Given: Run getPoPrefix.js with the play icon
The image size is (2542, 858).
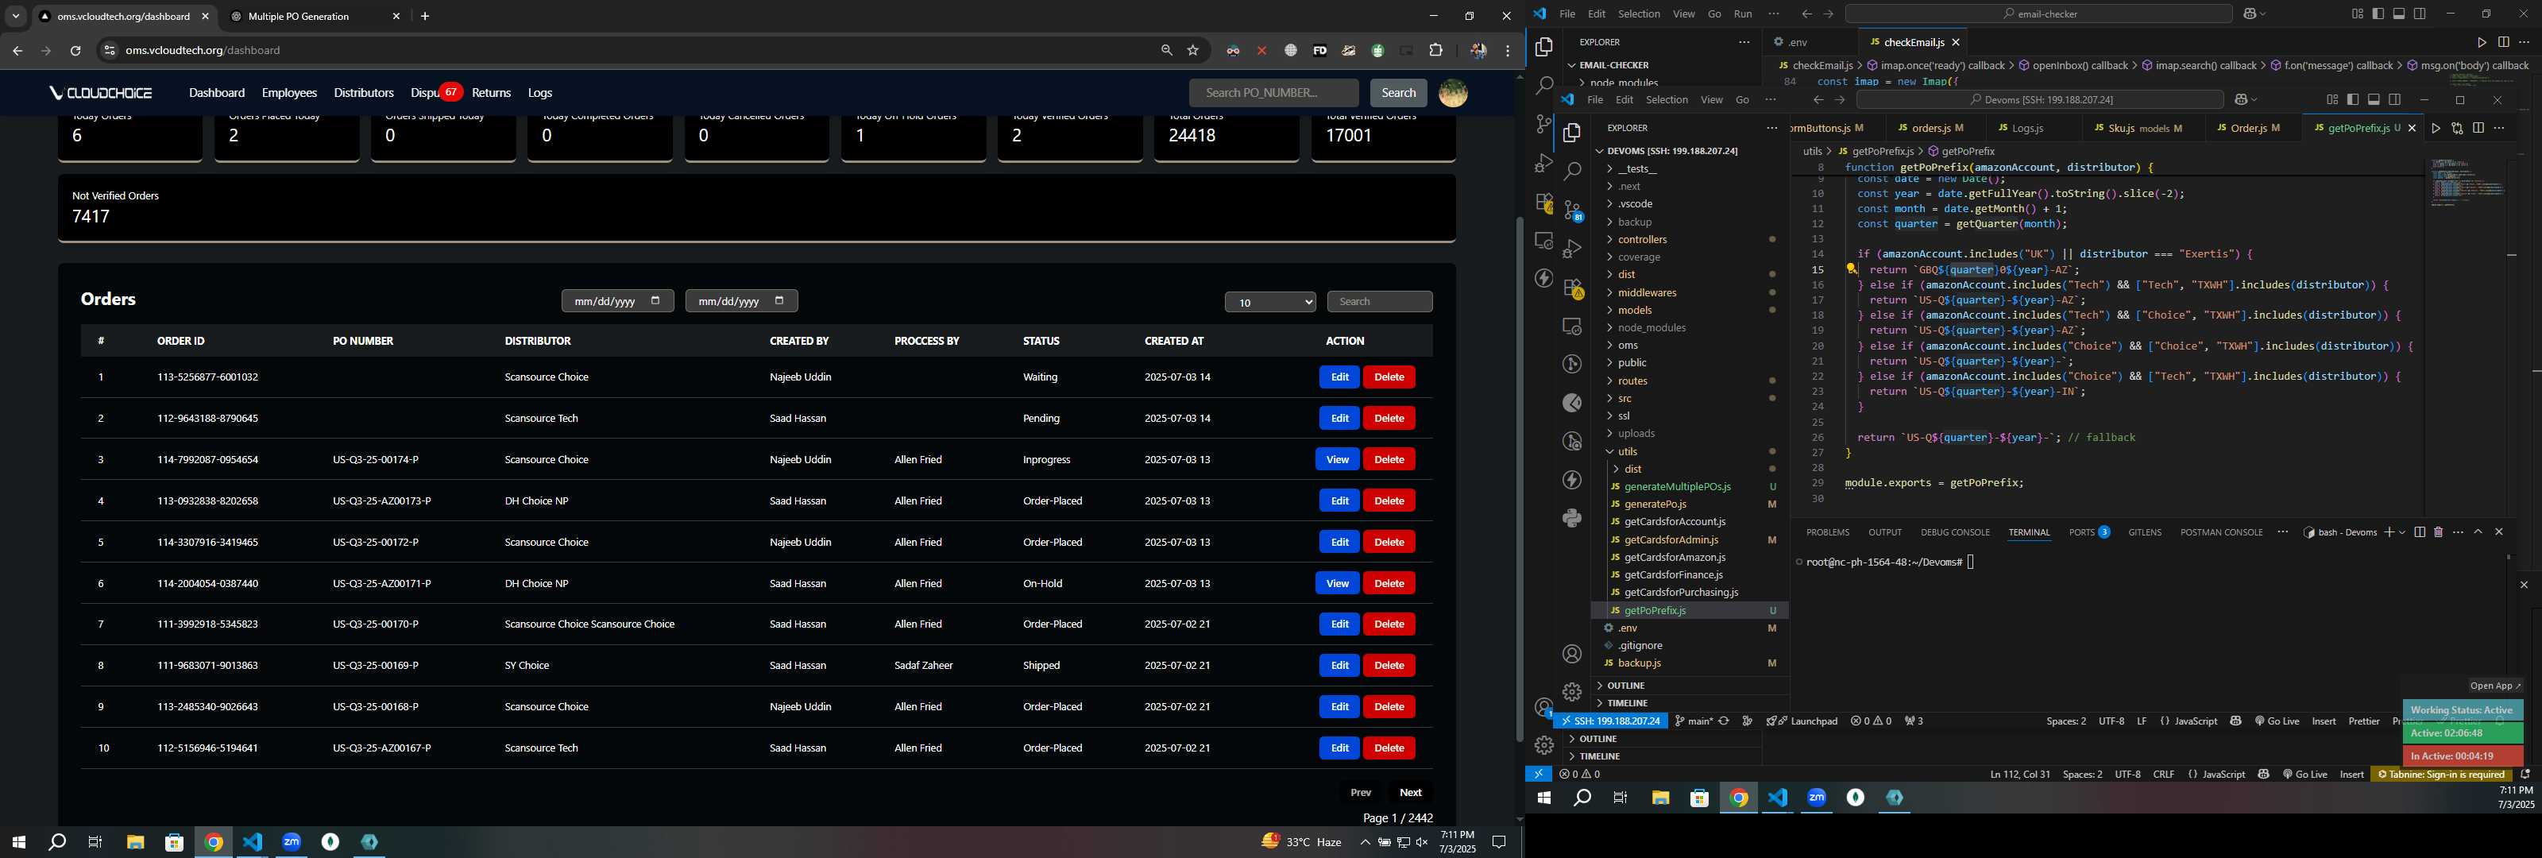Looking at the screenshot, I should tap(2436, 129).
